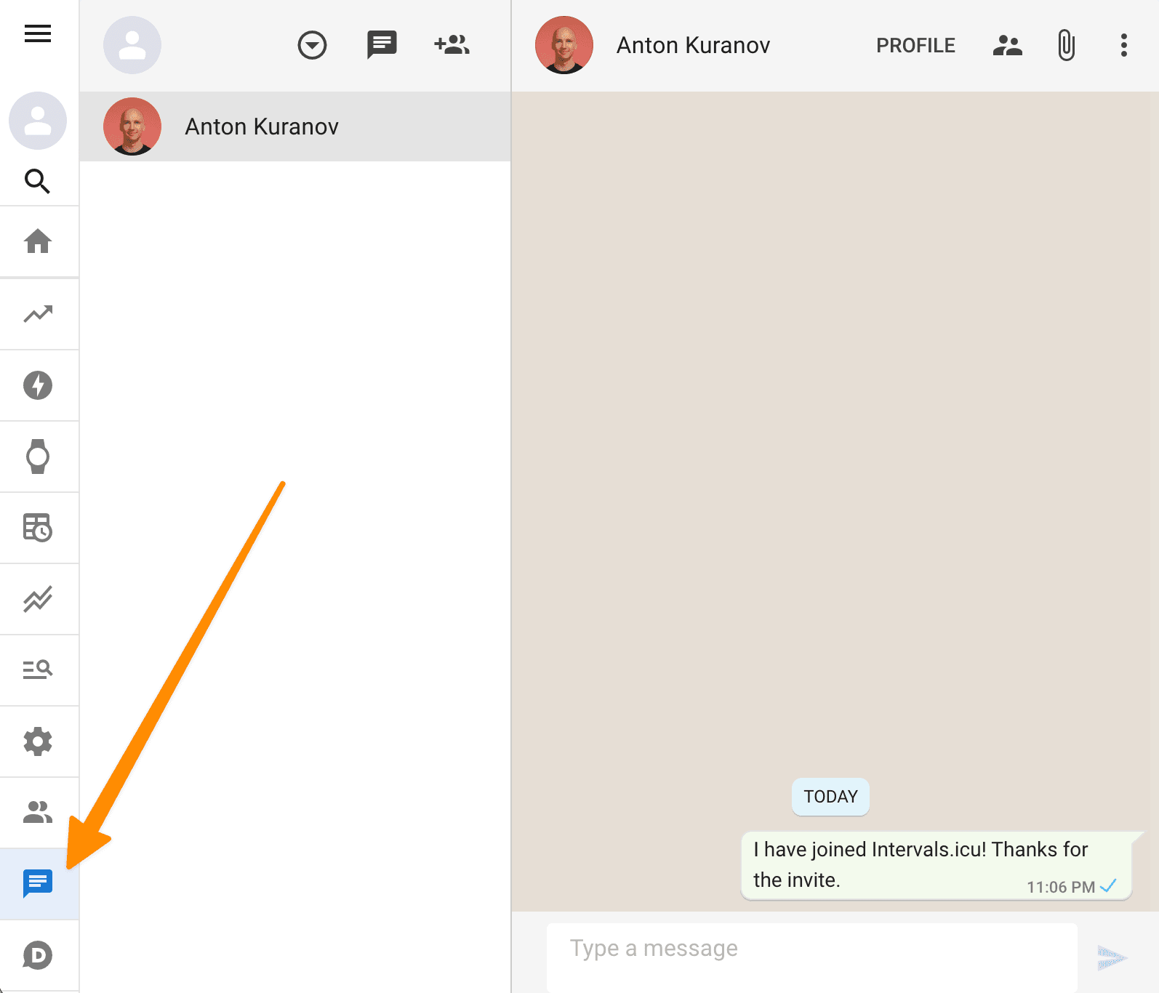Open the Power lightning bolt icon
The width and height of the screenshot is (1159, 993).
[38, 385]
